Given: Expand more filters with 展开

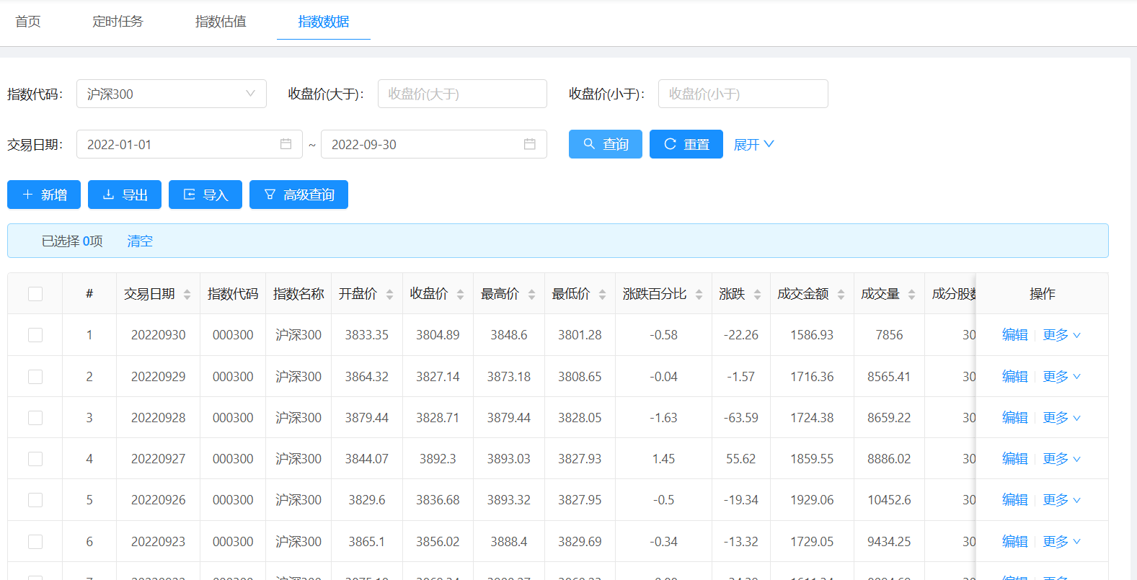Looking at the screenshot, I should pyautogui.click(x=753, y=144).
